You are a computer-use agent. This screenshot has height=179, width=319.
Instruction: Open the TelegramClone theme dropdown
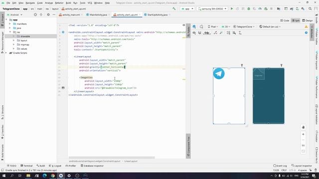[x=244, y=26]
